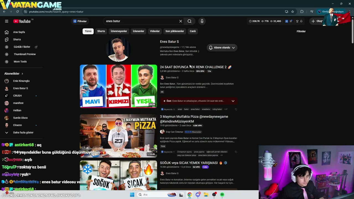Play the SOĞUK SICAK thumbnail video
The height and width of the screenshot is (199, 354).
tap(118, 176)
